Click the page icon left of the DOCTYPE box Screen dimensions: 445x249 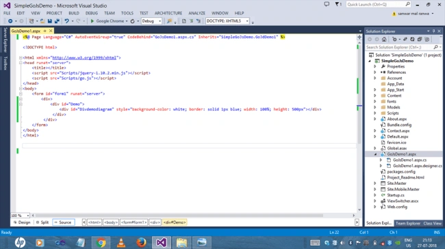[184, 21]
